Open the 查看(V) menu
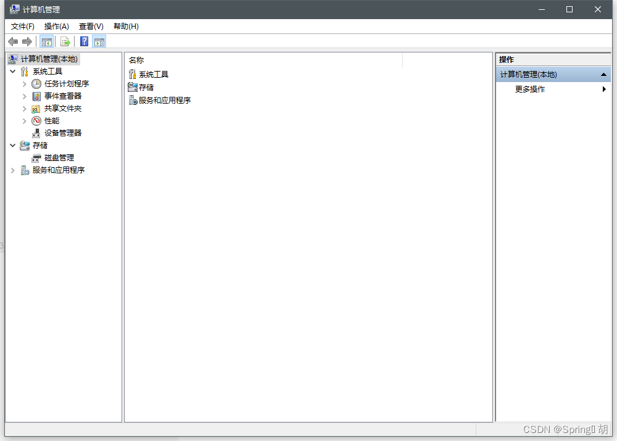 [91, 27]
